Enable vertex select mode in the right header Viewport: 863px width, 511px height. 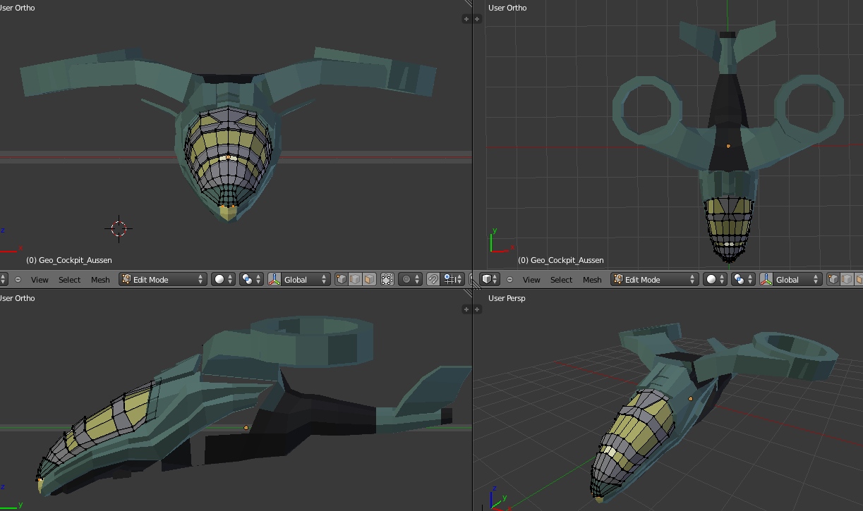click(833, 280)
